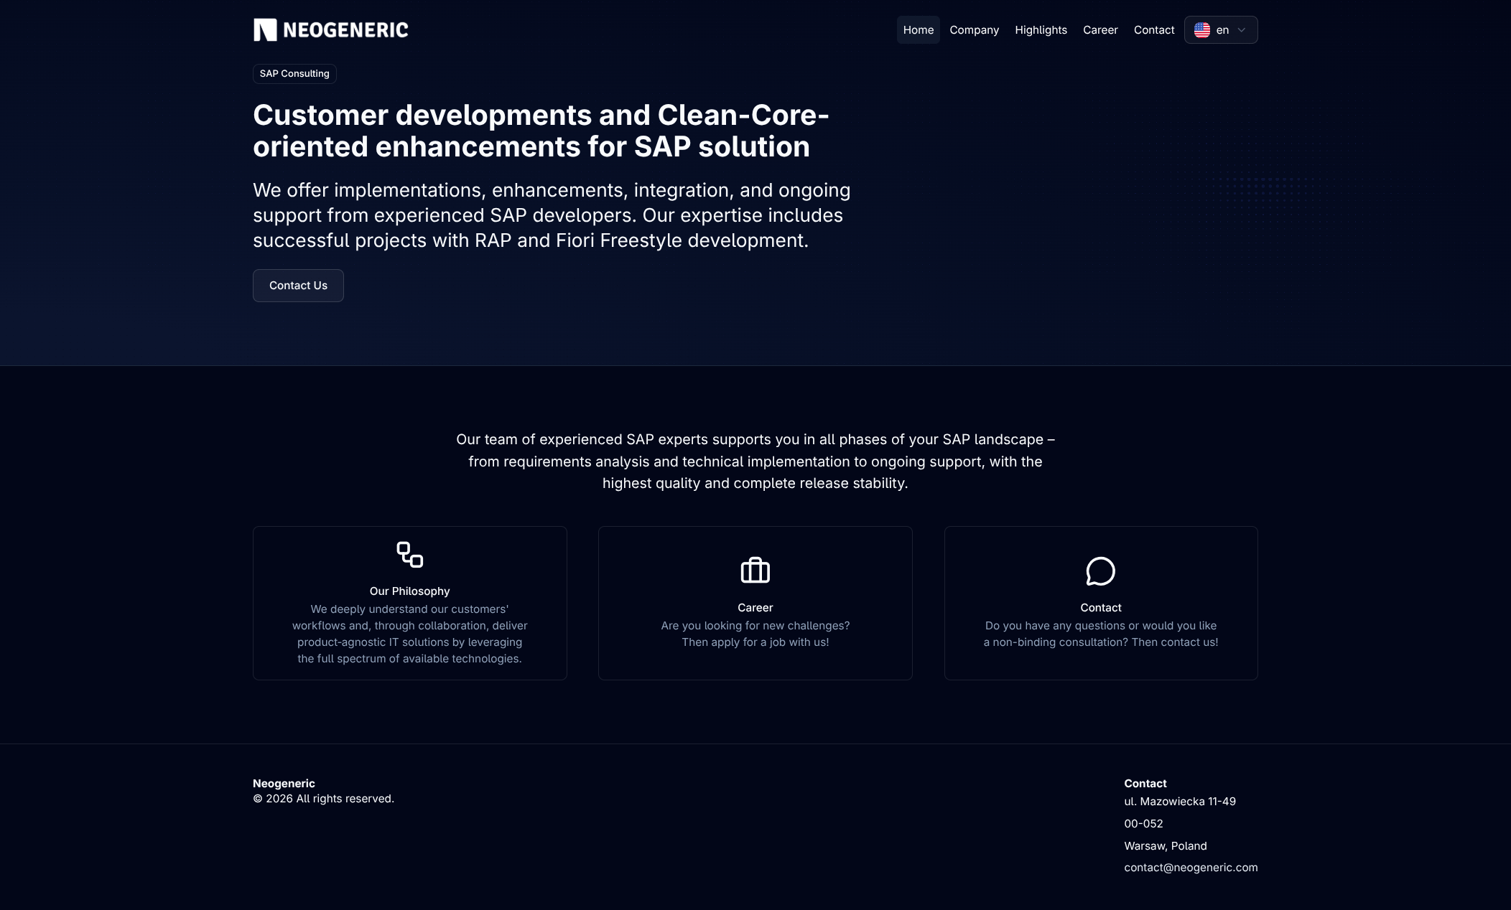This screenshot has height=910, width=1511.
Task: Click the 'Are you looking for new challenges?' text
Action: click(x=755, y=634)
